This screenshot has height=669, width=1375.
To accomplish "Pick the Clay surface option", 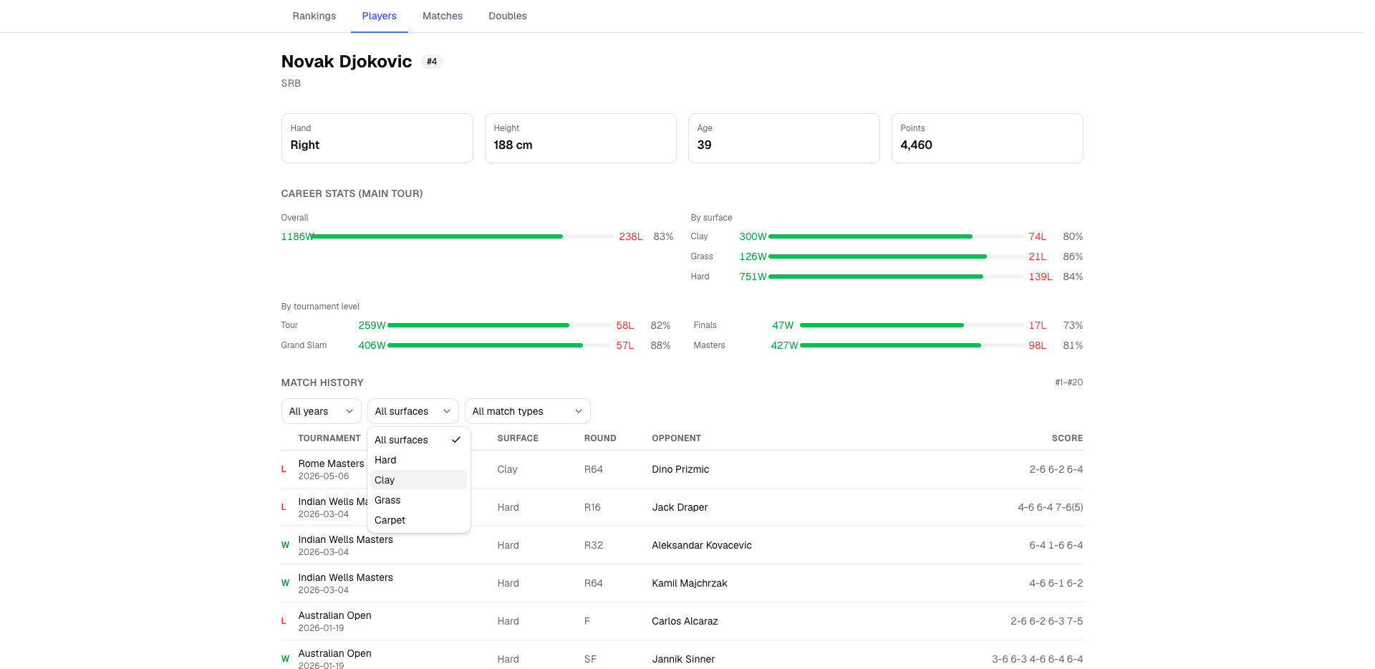I will (x=418, y=480).
